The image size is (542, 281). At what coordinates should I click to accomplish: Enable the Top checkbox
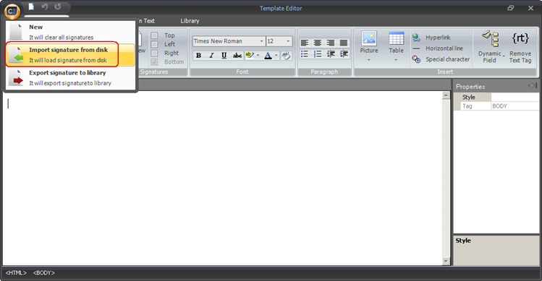[155, 35]
